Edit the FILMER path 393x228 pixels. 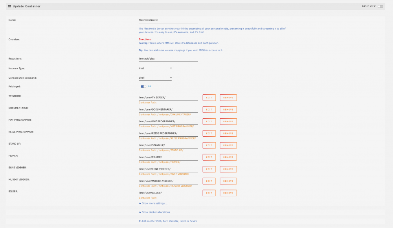(209, 157)
